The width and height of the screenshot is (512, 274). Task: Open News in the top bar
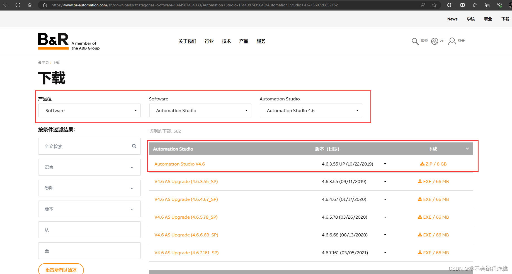[x=452, y=19]
